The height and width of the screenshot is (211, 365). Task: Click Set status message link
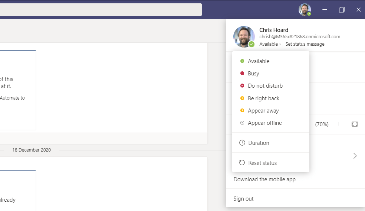(x=305, y=44)
